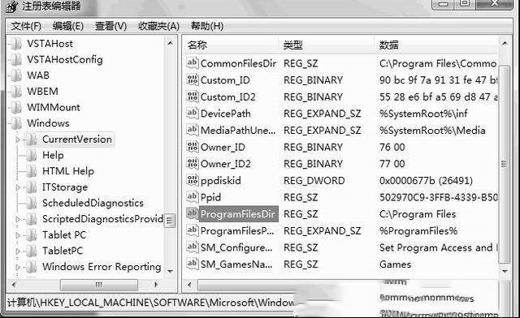This screenshot has width=520, height=318.
Task: Click REG_DWORD type cell of ppdiskid
Action: coord(314,181)
